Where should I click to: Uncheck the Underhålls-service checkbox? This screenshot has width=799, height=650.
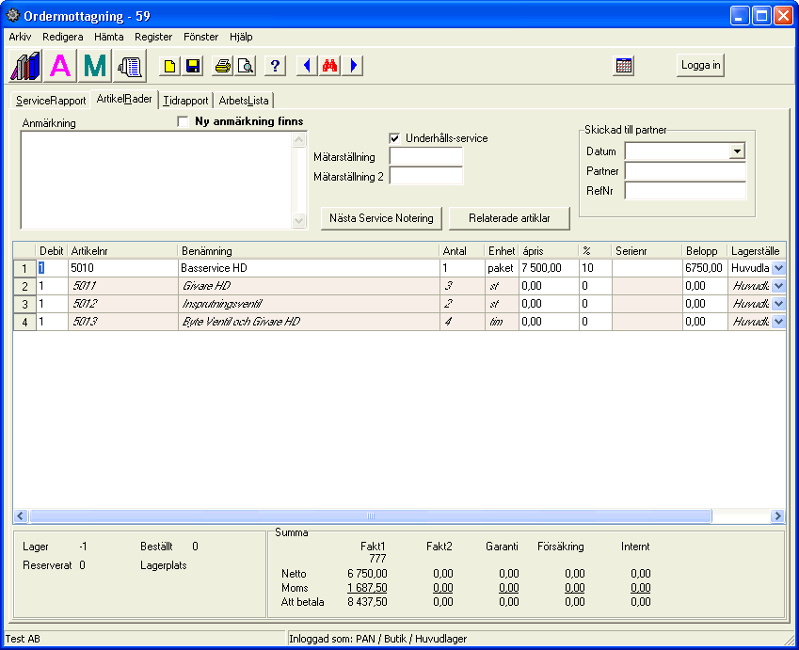point(394,138)
